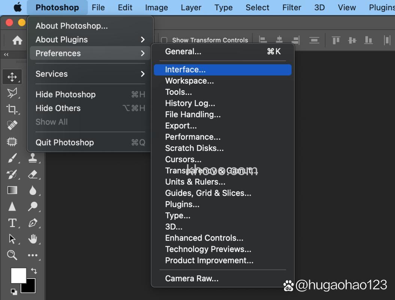The width and height of the screenshot is (395, 300).
Task: Select the Eraser tool
Action: point(33,174)
